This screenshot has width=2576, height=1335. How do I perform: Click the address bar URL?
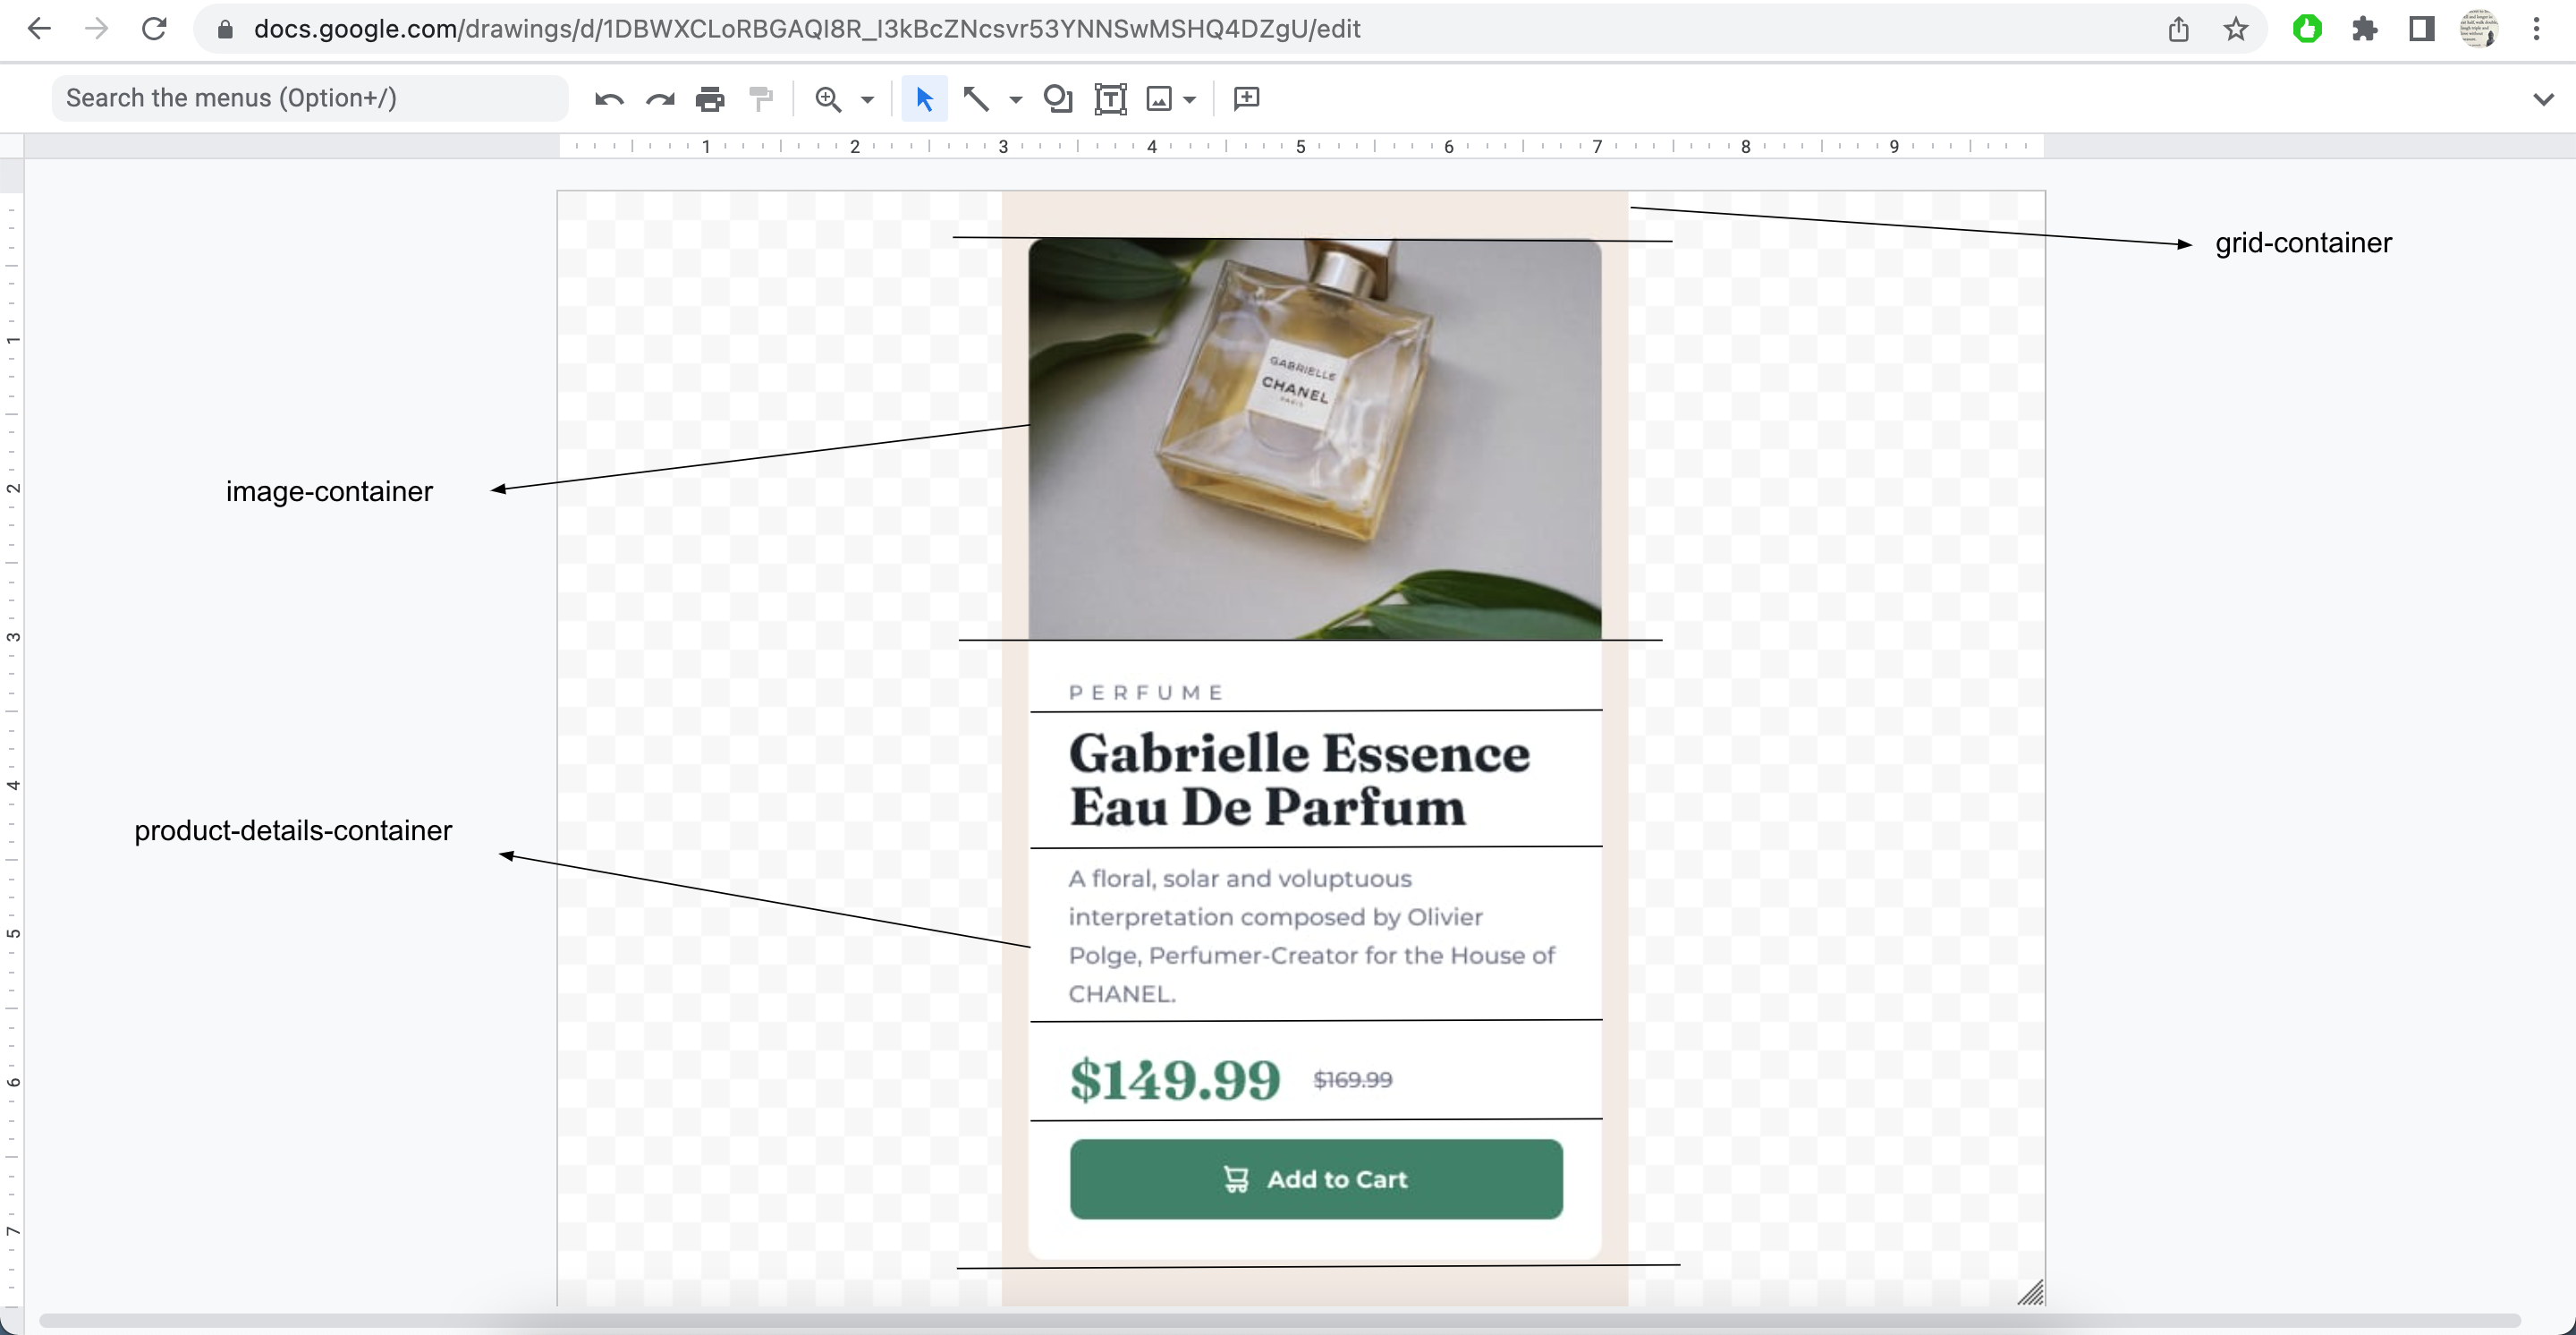tap(806, 29)
